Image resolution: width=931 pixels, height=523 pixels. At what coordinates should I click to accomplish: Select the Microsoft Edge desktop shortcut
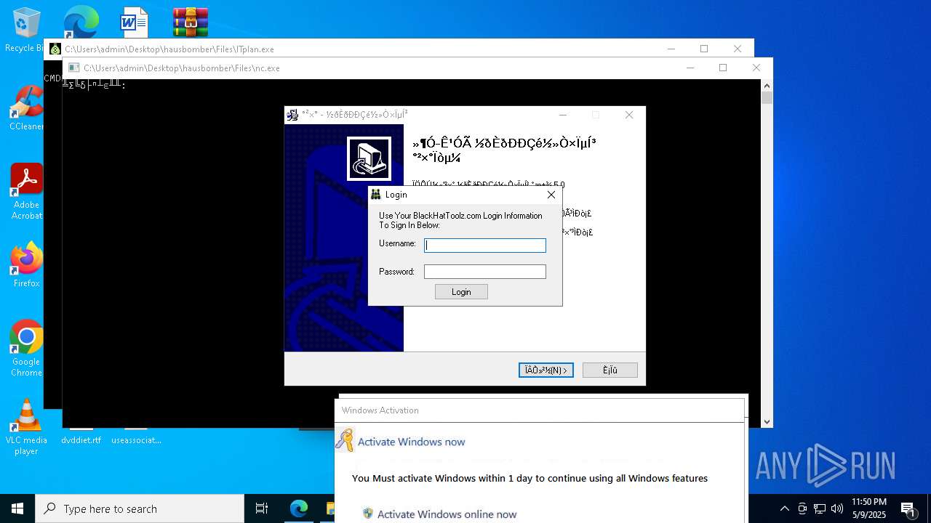(x=81, y=22)
